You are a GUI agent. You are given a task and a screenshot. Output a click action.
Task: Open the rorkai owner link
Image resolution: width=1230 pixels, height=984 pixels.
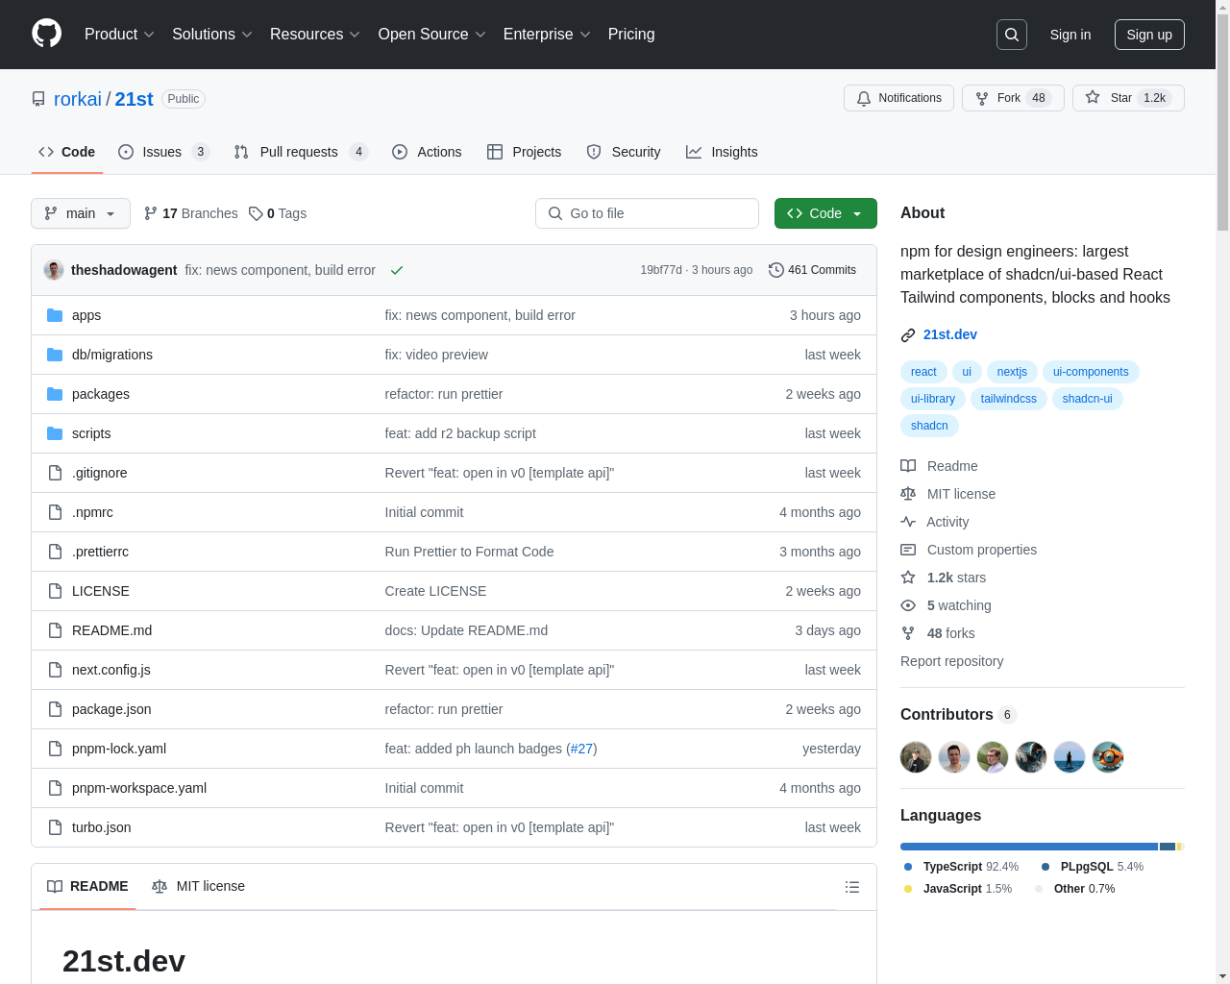[78, 99]
